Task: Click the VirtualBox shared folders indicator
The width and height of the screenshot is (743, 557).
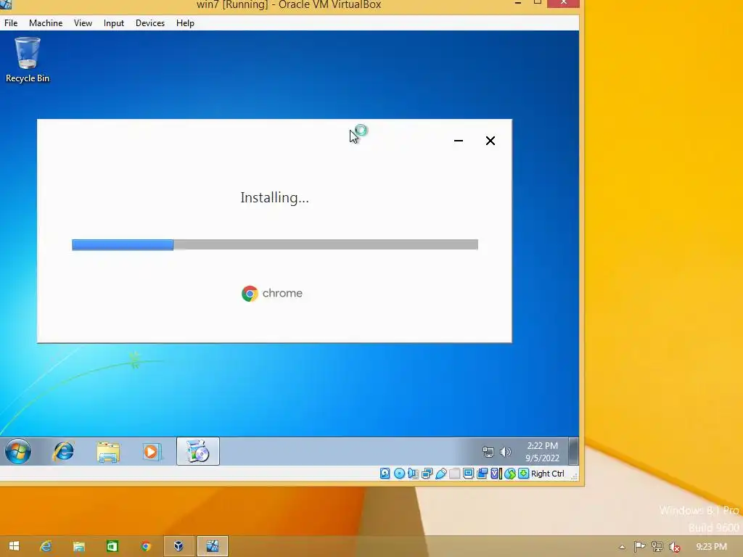Action: click(454, 473)
